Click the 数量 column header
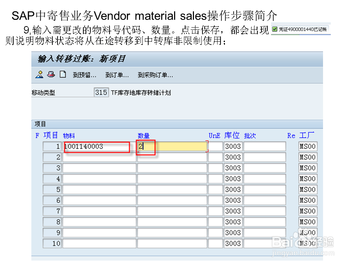This screenshot has width=354, height=265. coord(144,135)
